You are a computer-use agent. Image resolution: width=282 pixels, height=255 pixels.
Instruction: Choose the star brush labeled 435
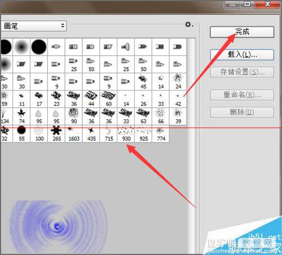[91, 134]
